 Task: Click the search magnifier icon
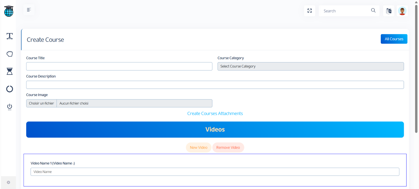[x=373, y=10]
